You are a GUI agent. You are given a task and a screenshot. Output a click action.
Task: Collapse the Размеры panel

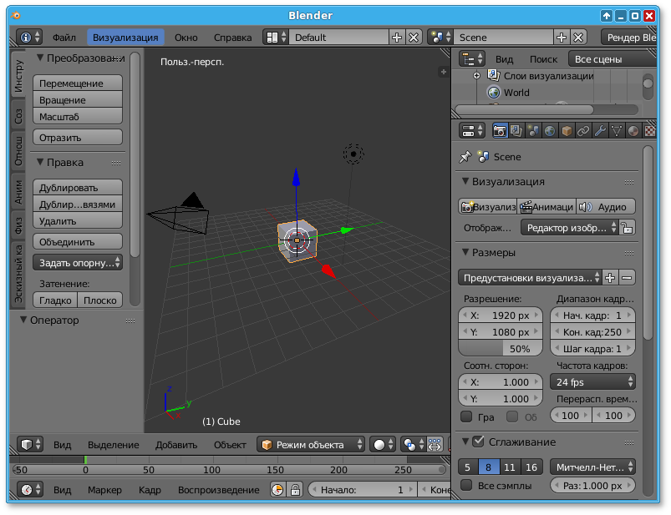[x=465, y=252]
